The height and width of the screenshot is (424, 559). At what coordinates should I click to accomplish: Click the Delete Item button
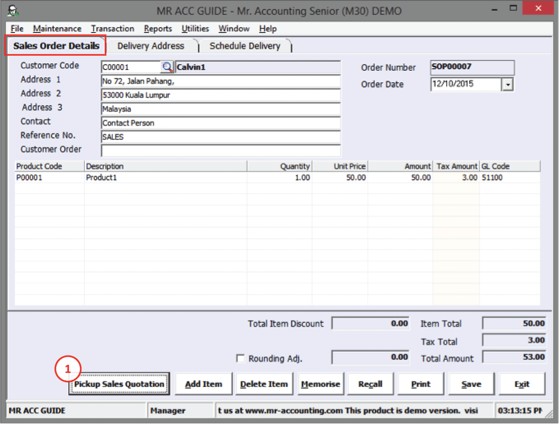(x=264, y=384)
